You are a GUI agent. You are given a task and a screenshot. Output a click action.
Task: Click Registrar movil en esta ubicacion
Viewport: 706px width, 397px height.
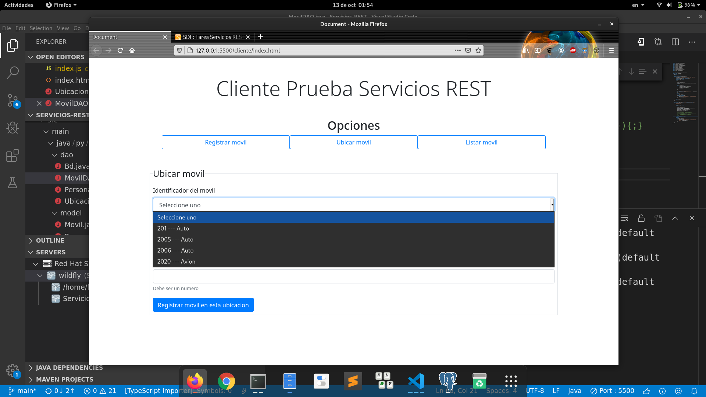(x=203, y=305)
